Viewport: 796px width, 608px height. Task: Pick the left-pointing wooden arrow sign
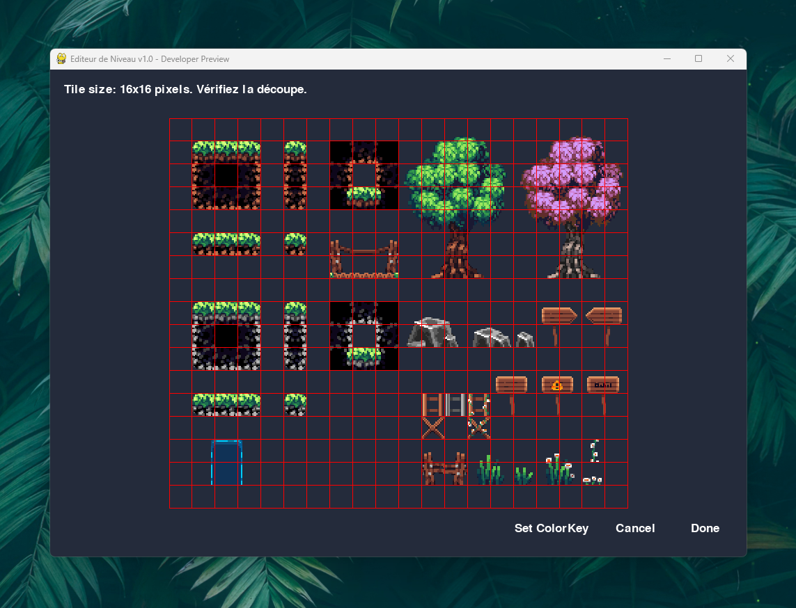point(604,326)
